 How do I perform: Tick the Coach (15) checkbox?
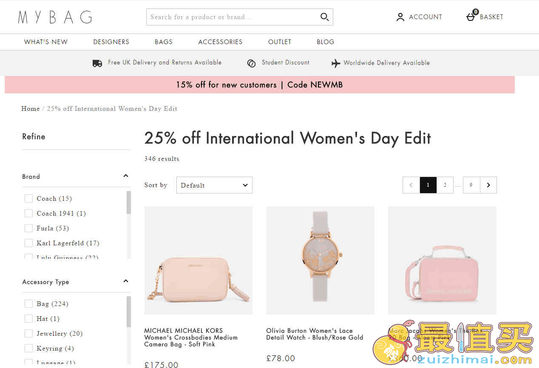point(28,198)
